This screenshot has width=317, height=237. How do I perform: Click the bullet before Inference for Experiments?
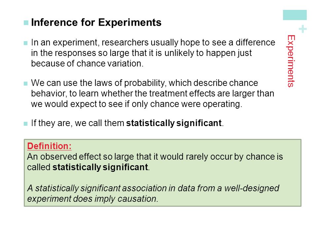tap(26, 23)
